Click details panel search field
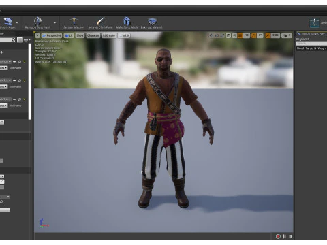Screen dimensions: 327x245 [x=7, y=40]
